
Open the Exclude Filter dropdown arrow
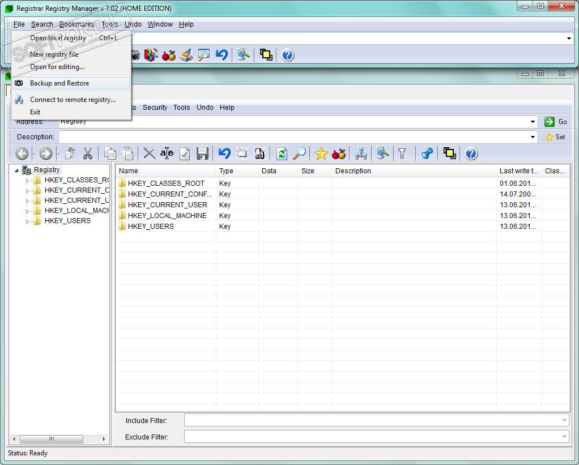click(564, 437)
